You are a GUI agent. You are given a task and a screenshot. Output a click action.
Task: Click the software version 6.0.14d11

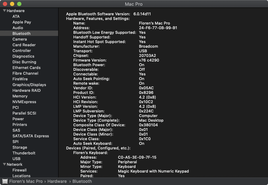click(x=142, y=14)
